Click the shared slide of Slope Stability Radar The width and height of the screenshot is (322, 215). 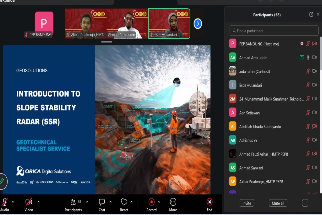107,120
